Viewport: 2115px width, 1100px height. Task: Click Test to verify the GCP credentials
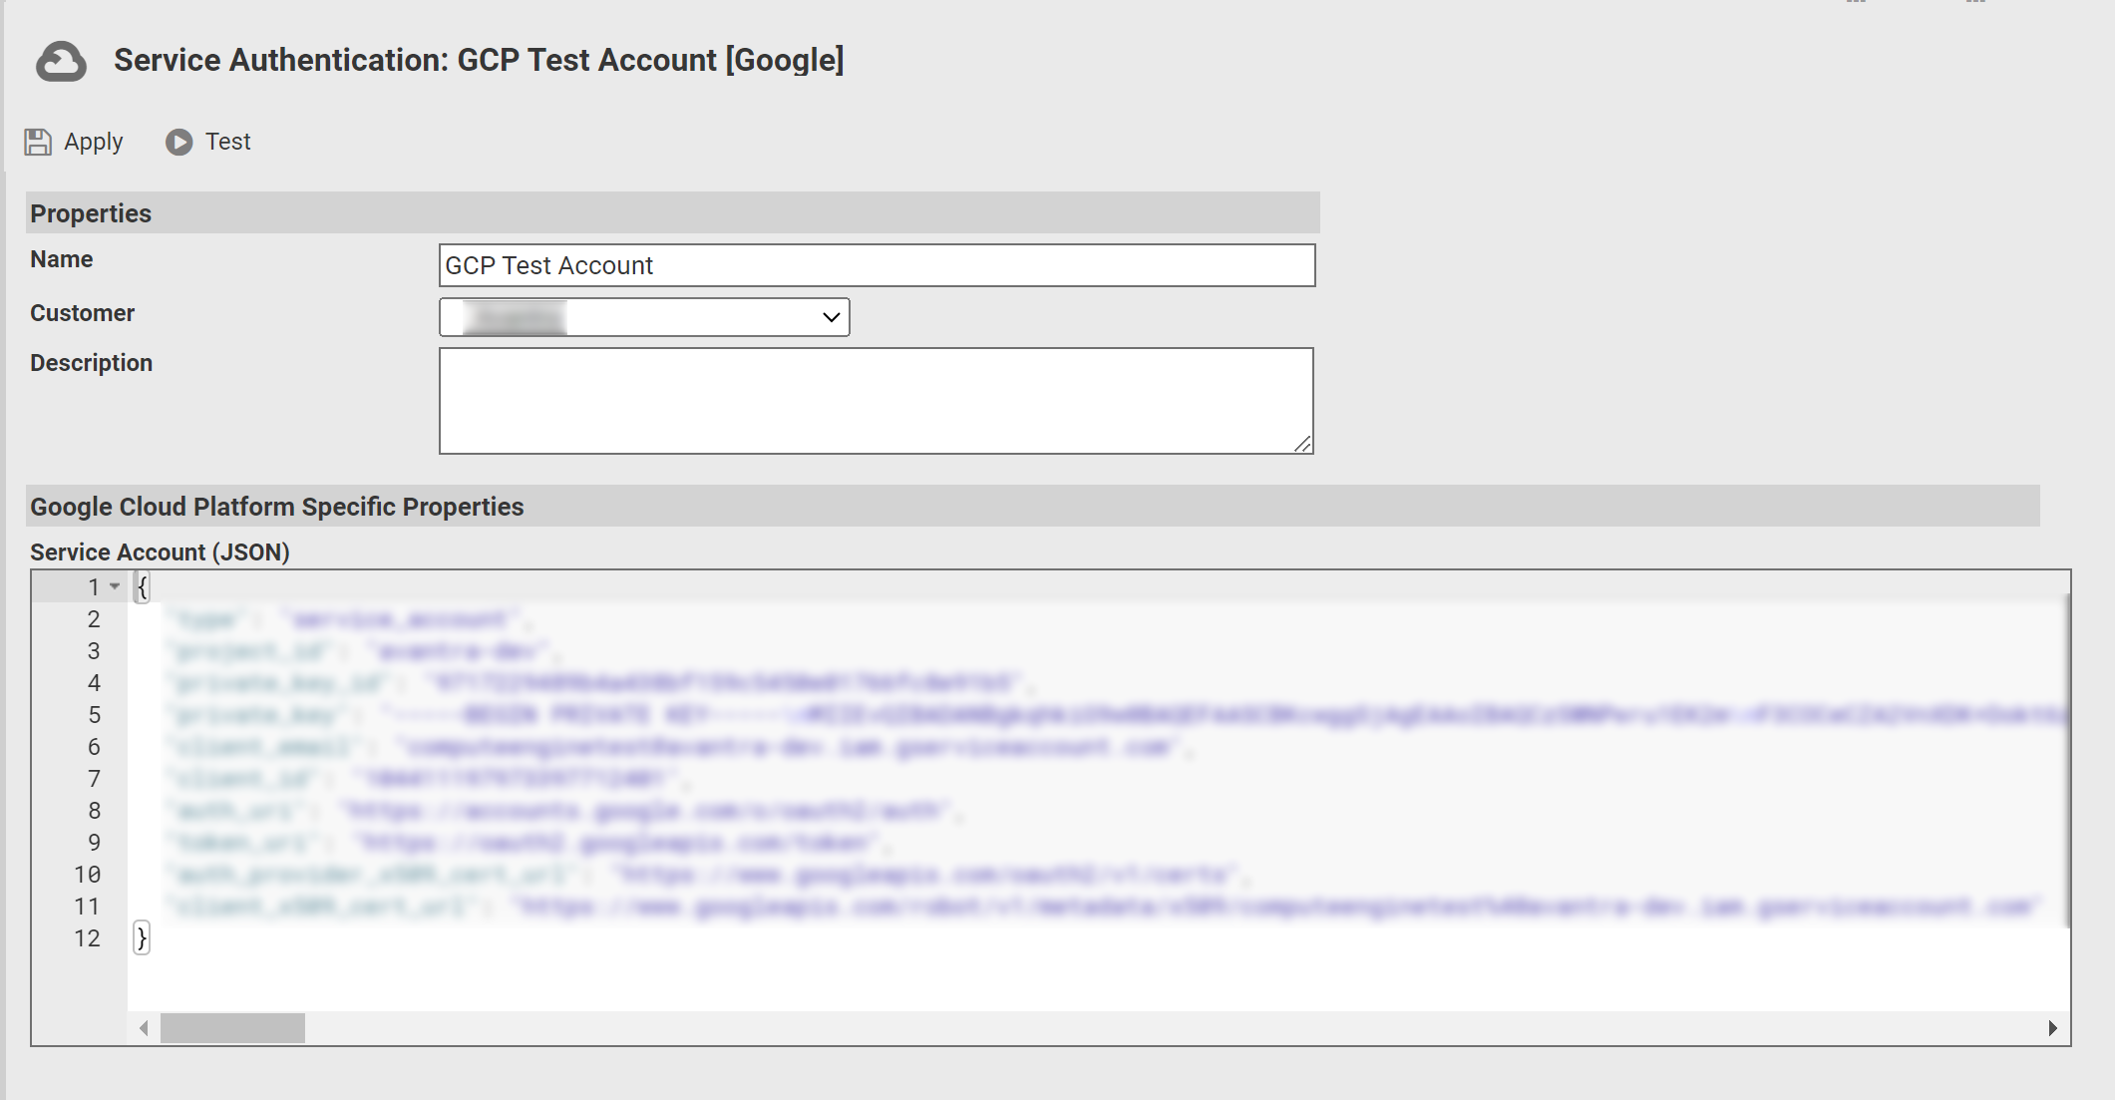pyautogui.click(x=227, y=142)
